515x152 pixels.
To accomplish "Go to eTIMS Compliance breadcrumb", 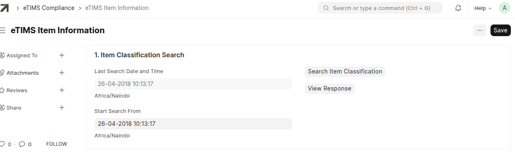I will tap(49, 8).
